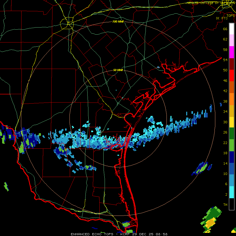
Task: Click the navy blue legend swatch
Action: [x=232, y=157]
